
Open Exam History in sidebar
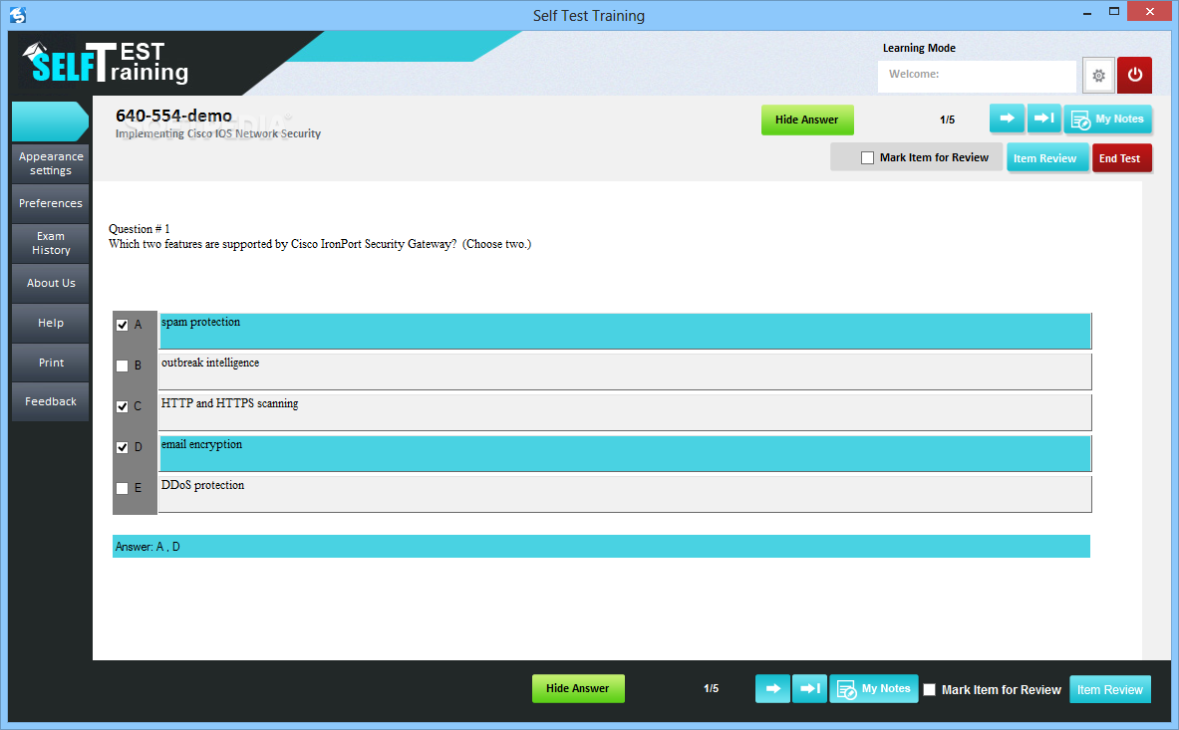(51, 243)
